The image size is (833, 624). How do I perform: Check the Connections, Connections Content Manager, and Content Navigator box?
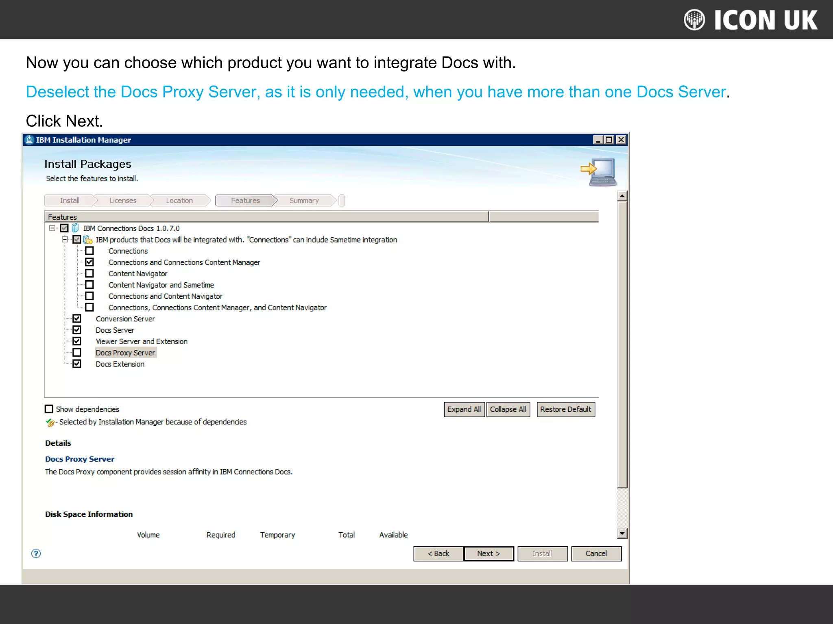pos(89,308)
